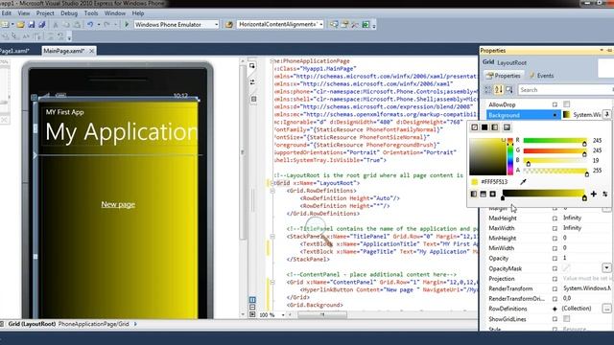
Task: Select Image brush icon in editor
Action: click(x=507, y=127)
